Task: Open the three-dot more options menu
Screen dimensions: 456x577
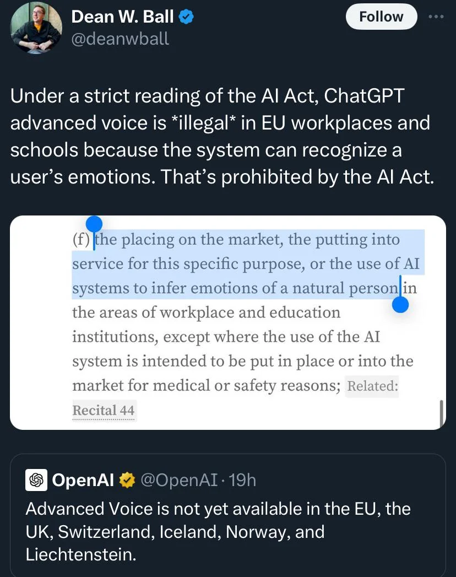Action: click(436, 17)
